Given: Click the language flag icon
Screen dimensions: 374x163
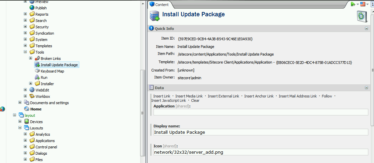Looking at the screenshot, I should pos(363,4).
